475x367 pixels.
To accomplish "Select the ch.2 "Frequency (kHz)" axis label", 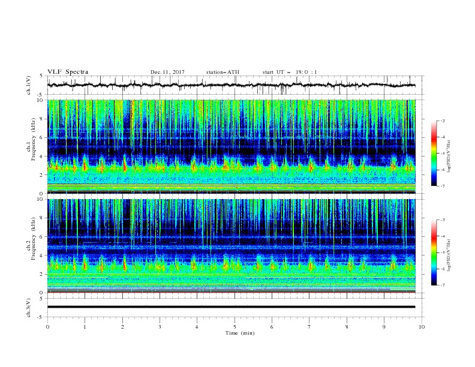I will click(34, 238).
